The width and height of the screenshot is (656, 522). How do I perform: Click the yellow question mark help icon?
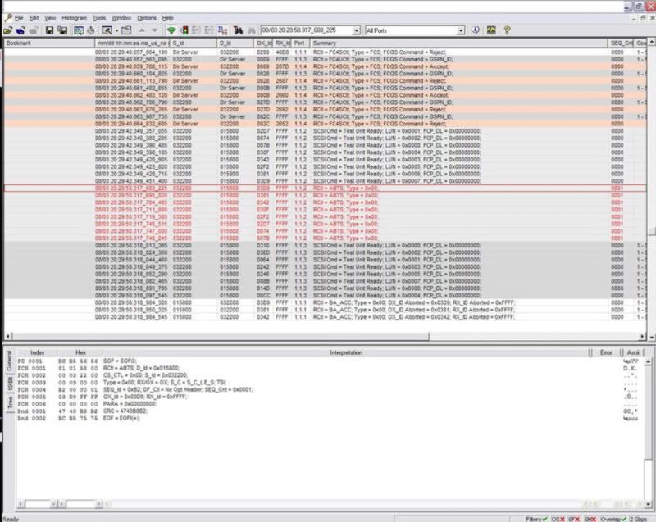(508, 30)
